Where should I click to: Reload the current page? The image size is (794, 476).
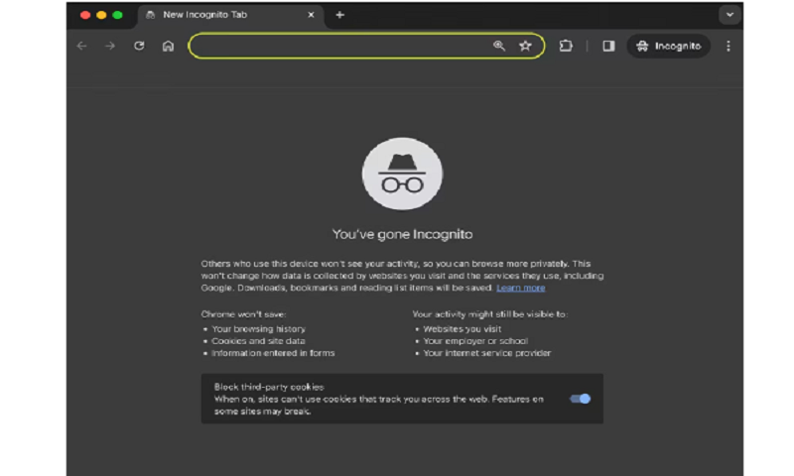139,46
